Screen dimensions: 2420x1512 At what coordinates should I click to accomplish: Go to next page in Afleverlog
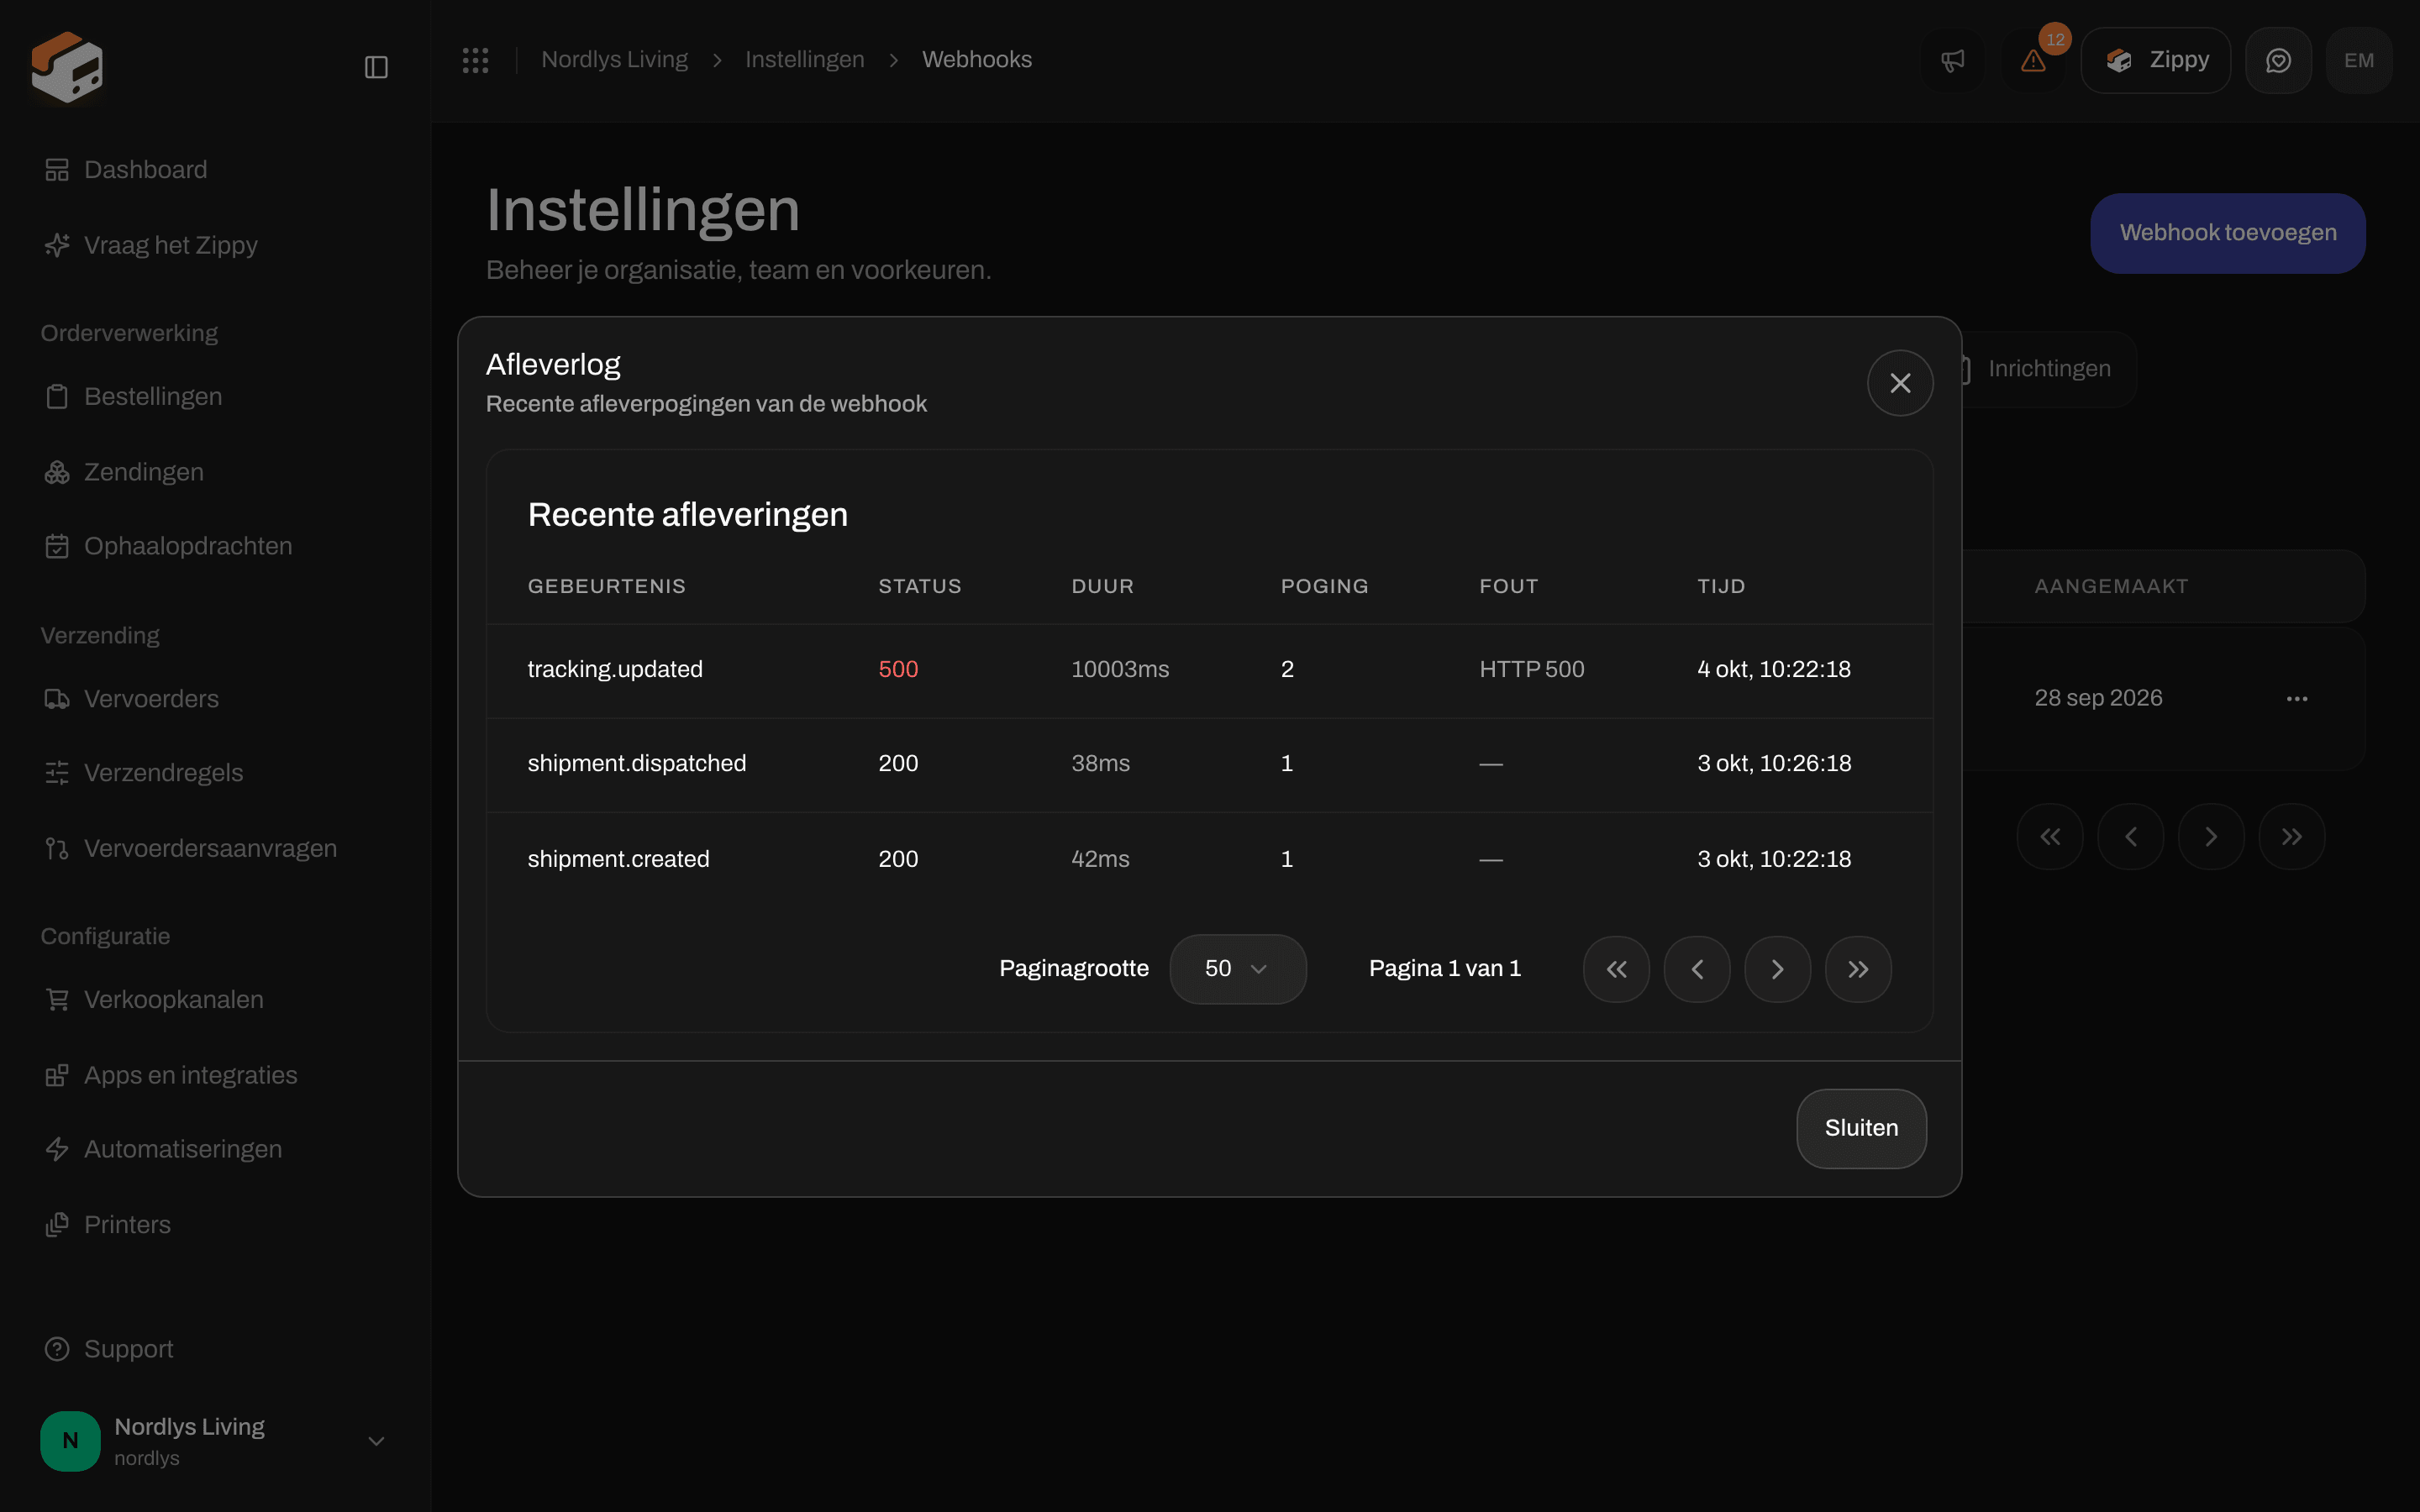(1777, 969)
